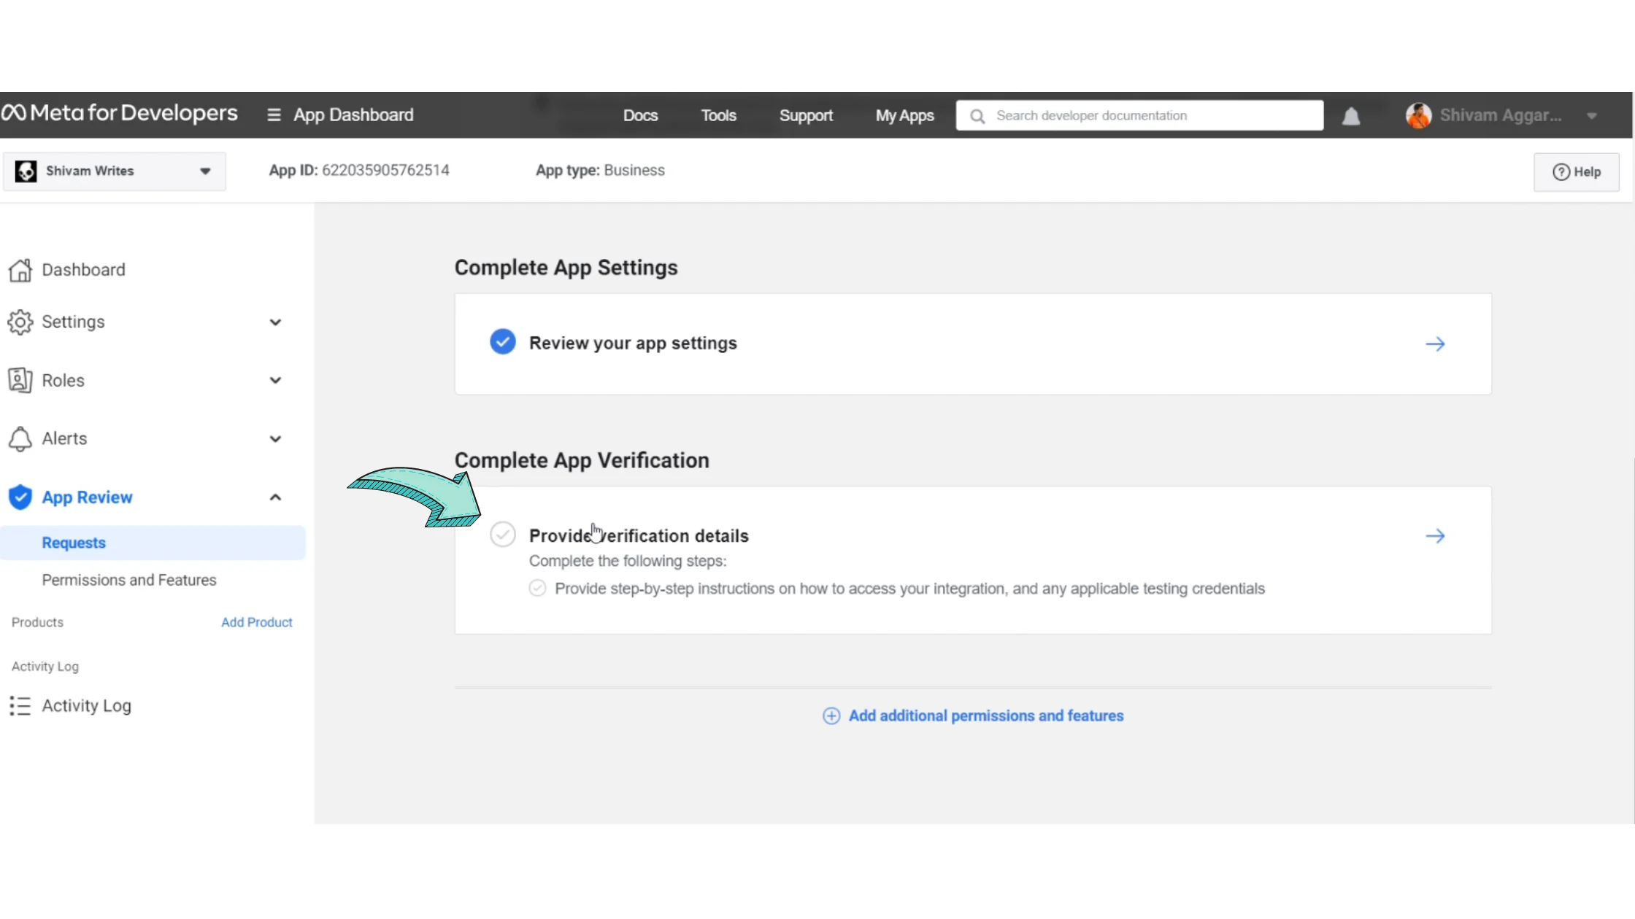This screenshot has height=919, width=1635.
Task: Click Add additional permissions and features
Action: point(985,716)
